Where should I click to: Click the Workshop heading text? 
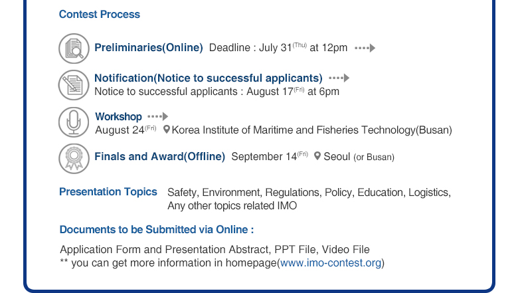[x=118, y=117]
